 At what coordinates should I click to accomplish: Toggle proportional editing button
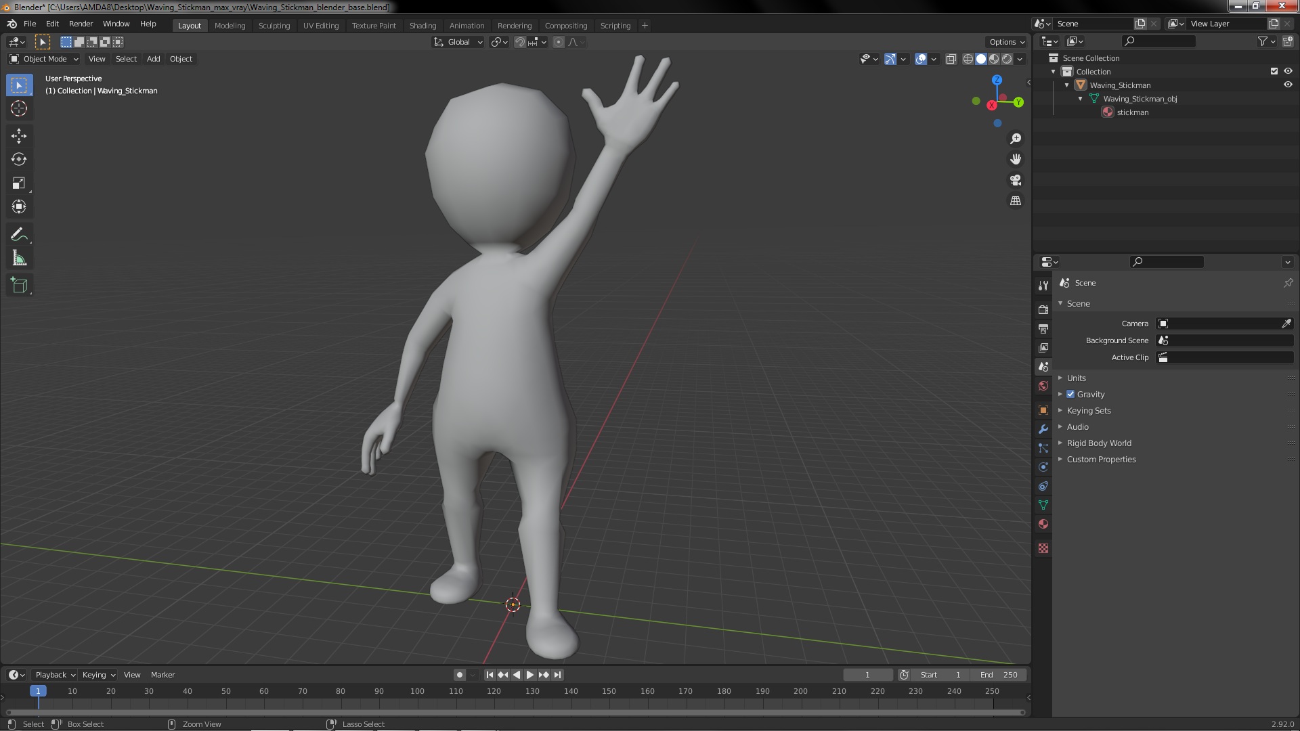click(x=559, y=42)
